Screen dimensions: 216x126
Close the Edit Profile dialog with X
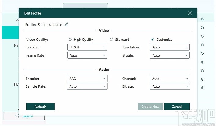190,13
